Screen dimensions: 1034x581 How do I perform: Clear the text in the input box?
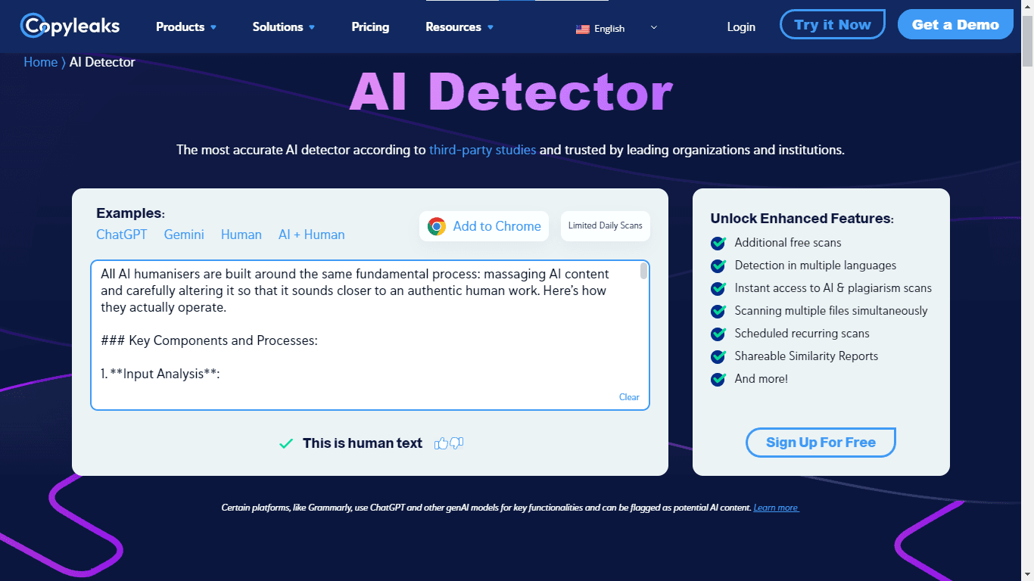[629, 397]
